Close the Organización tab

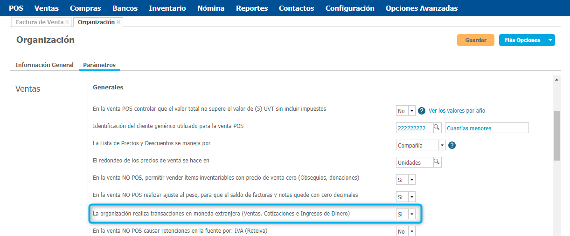[x=118, y=22]
